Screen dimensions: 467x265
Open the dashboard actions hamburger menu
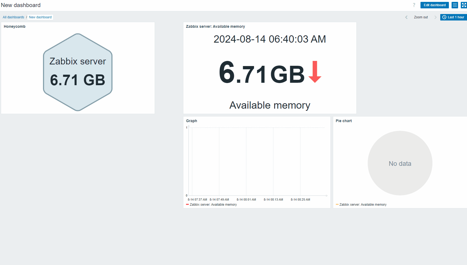455,5
